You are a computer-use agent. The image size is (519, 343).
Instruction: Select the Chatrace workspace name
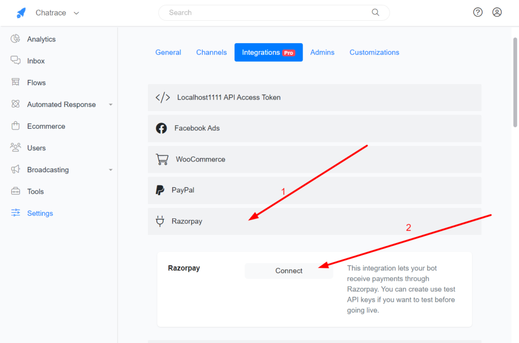coord(51,13)
